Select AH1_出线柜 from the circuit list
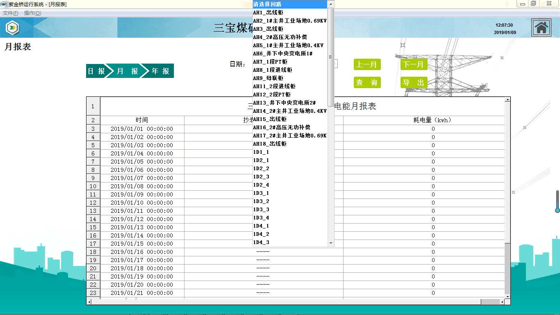Image resolution: width=560 pixels, height=315 pixels. click(x=268, y=13)
